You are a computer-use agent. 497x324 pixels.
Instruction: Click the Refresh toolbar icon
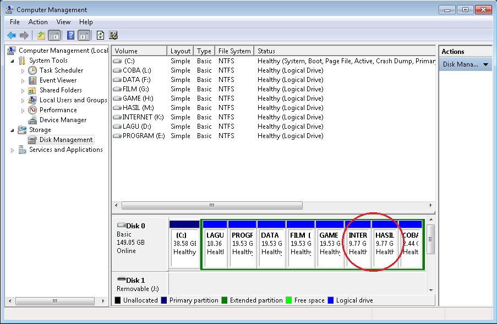tap(101, 35)
